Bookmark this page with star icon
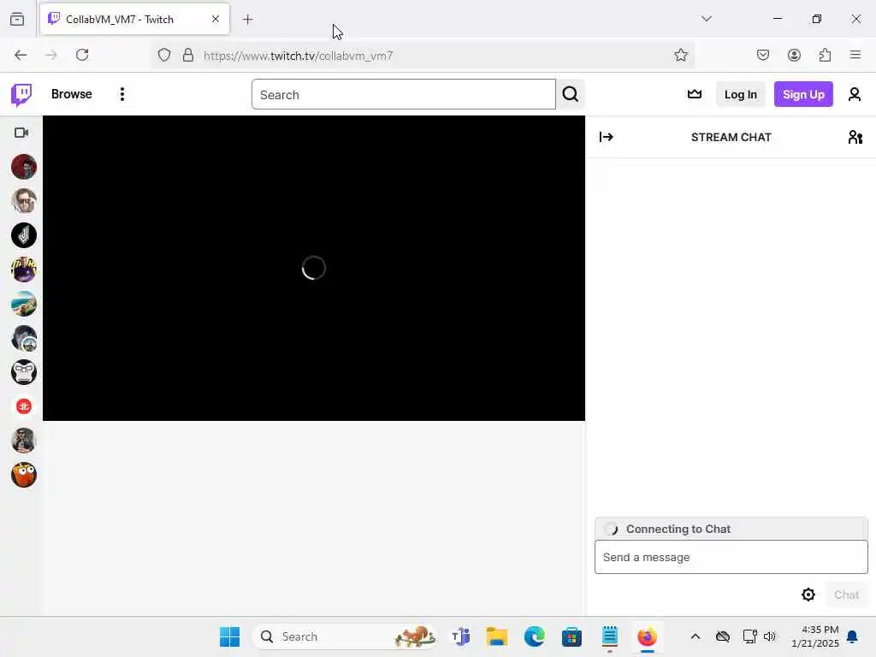Viewport: 876px width, 657px height. [680, 55]
